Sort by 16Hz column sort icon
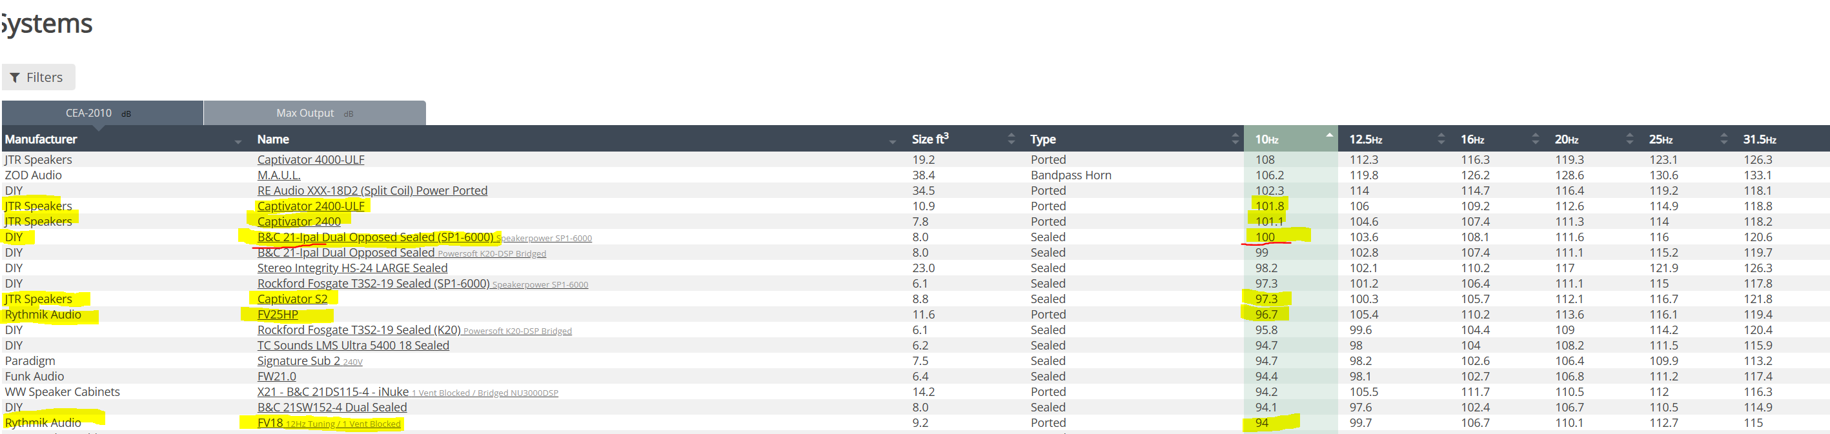Viewport: 1830px width, 434px height. pyautogui.click(x=1535, y=139)
